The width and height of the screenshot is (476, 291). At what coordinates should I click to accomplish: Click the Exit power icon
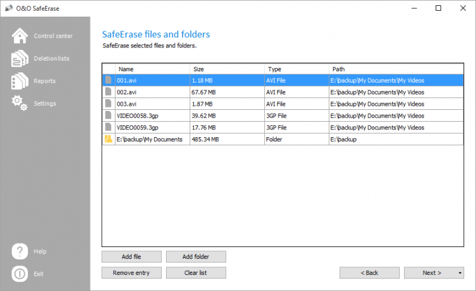[20, 274]
